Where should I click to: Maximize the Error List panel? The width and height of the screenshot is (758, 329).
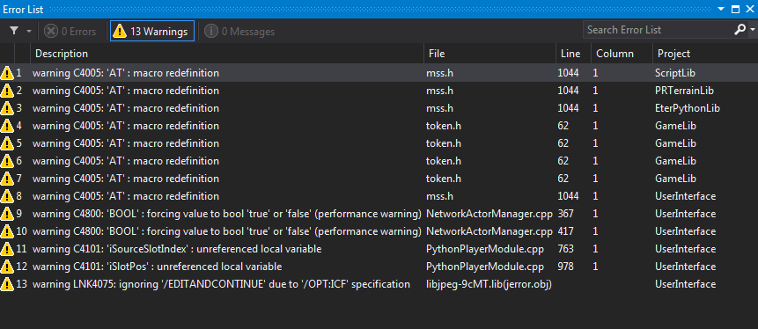coord(735,9)
